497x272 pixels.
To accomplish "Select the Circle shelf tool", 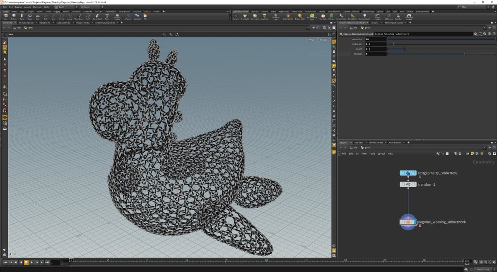I will pyautogui.click(x=61, y=16).
